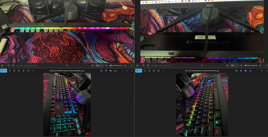Screen dimensions: 268x137
Task: Click the AOC monitor photo in the 57% window
Action: pos(202,32)
